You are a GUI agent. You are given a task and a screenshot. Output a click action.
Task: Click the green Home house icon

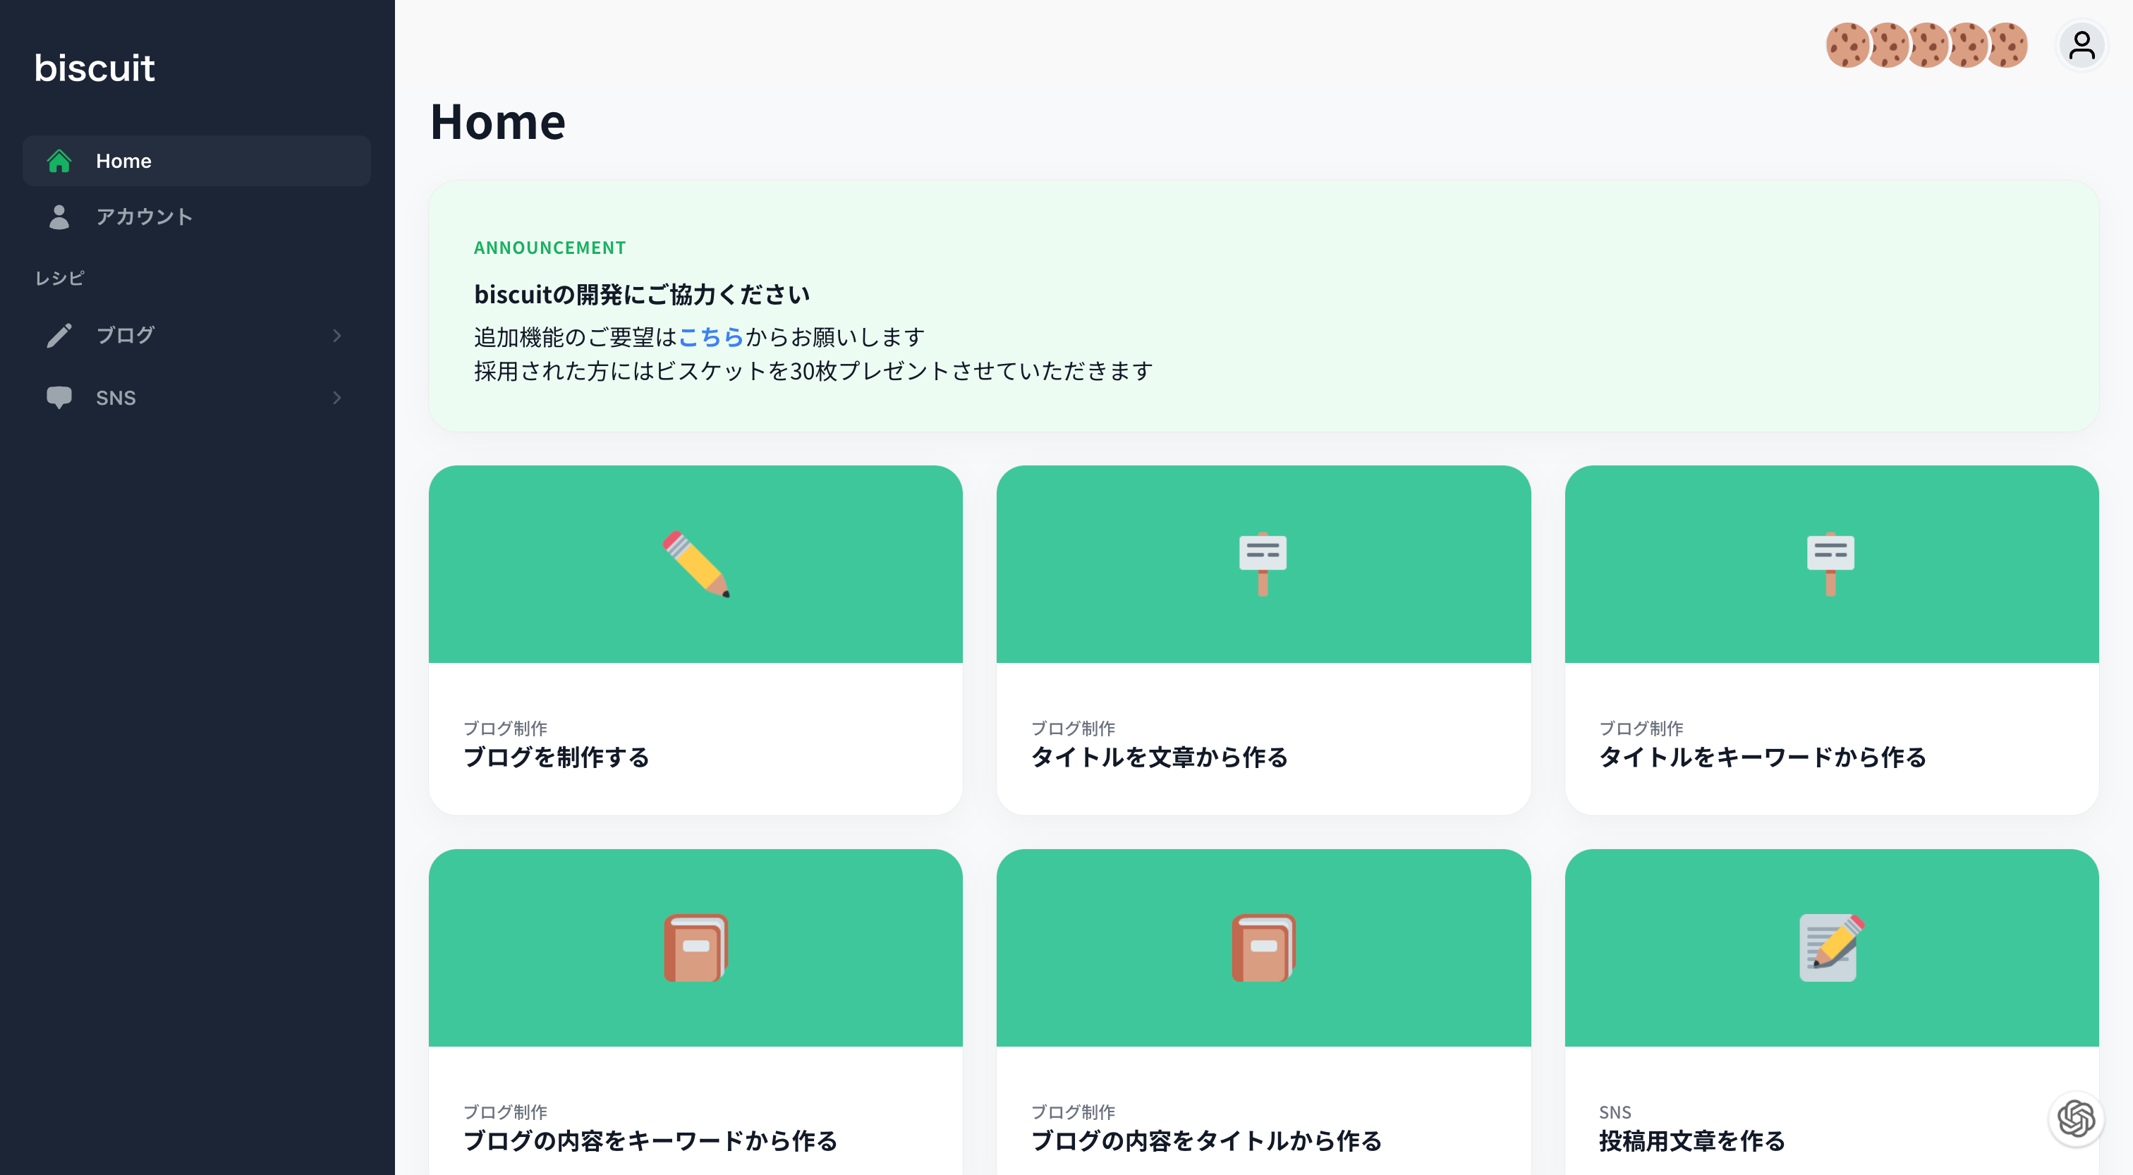click(59, 161)
